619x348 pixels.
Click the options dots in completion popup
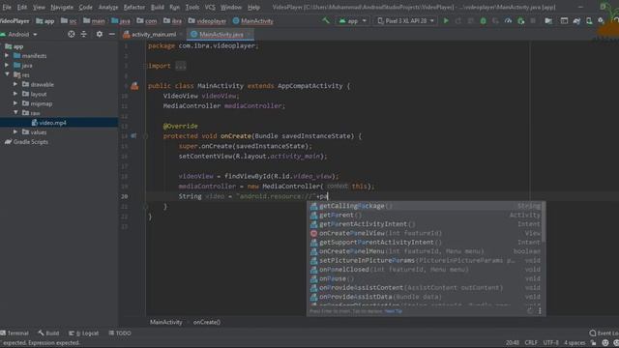(x=540, y=311)
